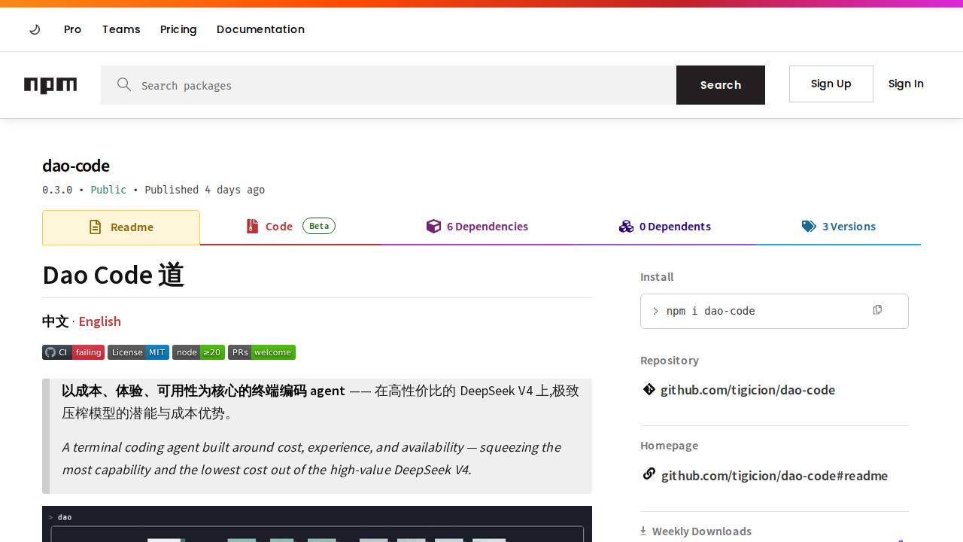Open the Teams page
Image resolution: width=963 pixels, height=542 pixels.
[x=121, y=29]
